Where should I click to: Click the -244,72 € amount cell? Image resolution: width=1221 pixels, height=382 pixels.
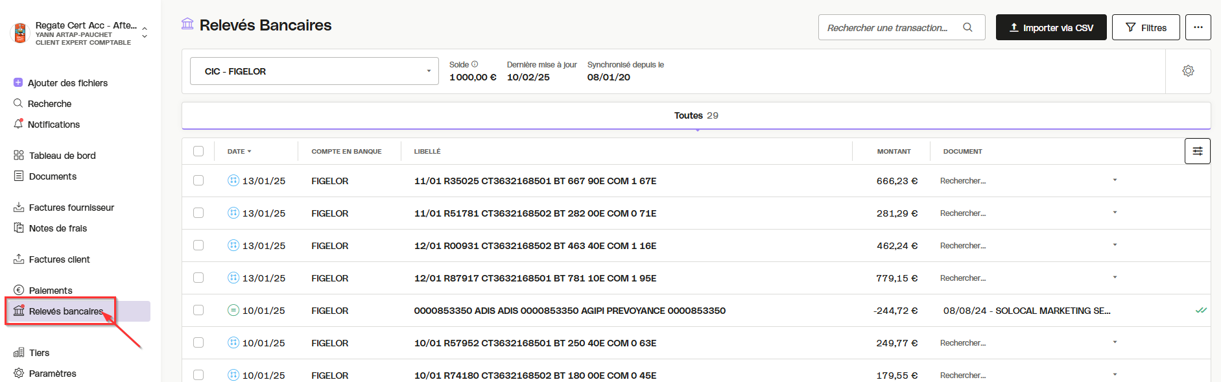pos(895,310)
